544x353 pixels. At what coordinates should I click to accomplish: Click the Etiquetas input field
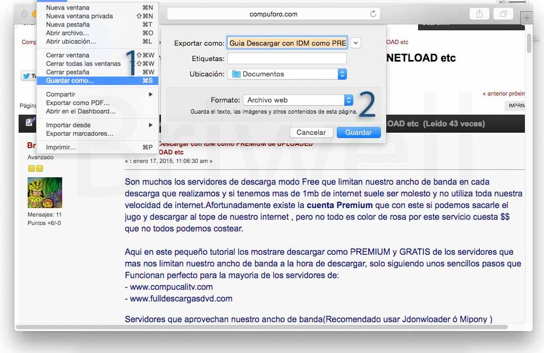point(287,58)
